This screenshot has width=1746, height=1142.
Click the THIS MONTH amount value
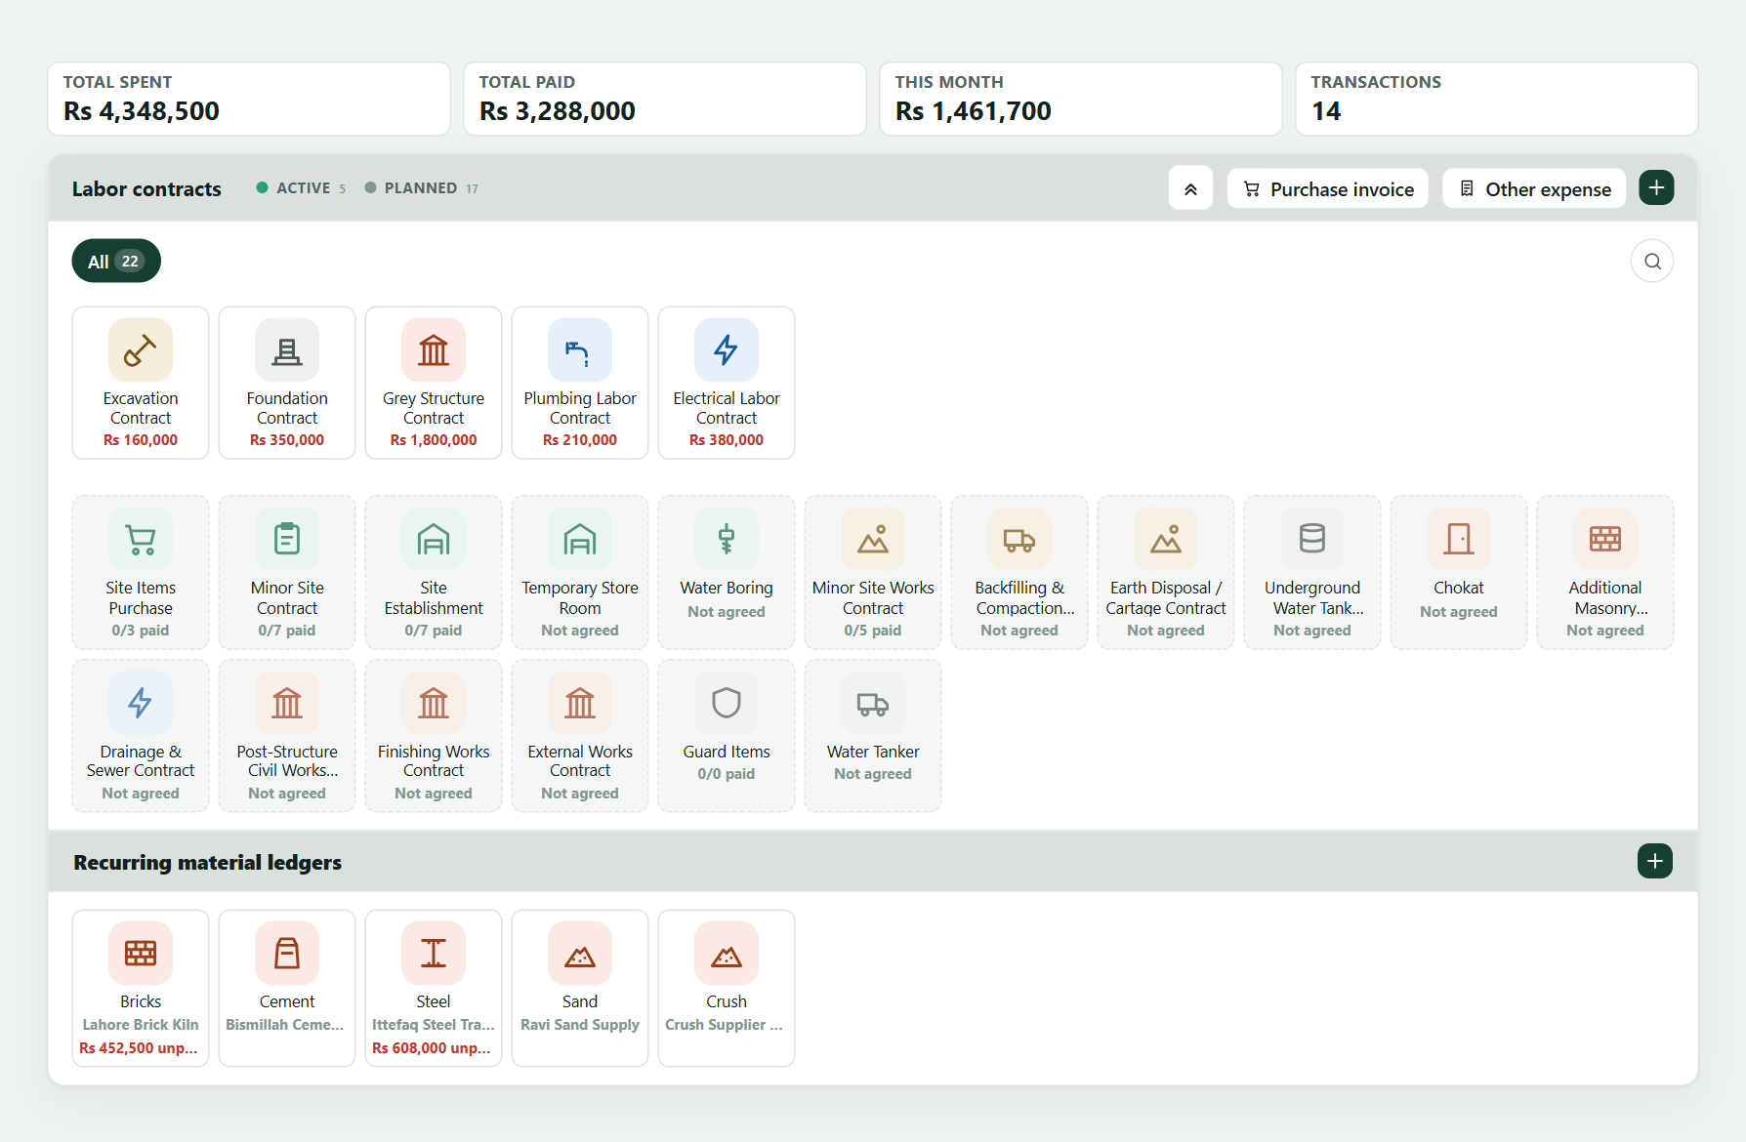[974, 111]
